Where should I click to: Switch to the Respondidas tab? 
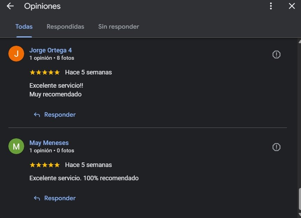(x=65, y=27)
